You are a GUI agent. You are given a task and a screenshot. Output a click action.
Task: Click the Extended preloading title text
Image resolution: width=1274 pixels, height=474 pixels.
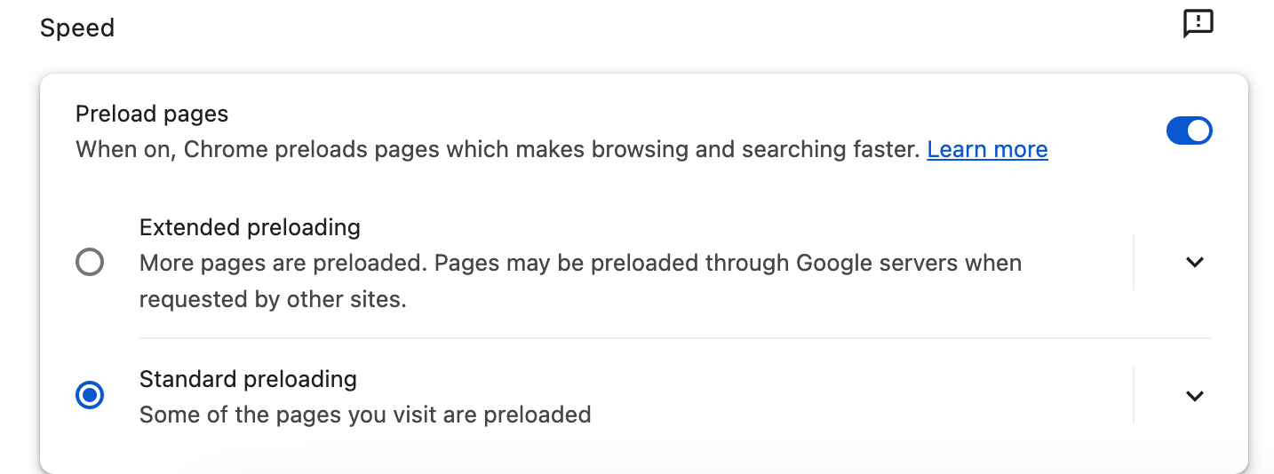(250, 227)
